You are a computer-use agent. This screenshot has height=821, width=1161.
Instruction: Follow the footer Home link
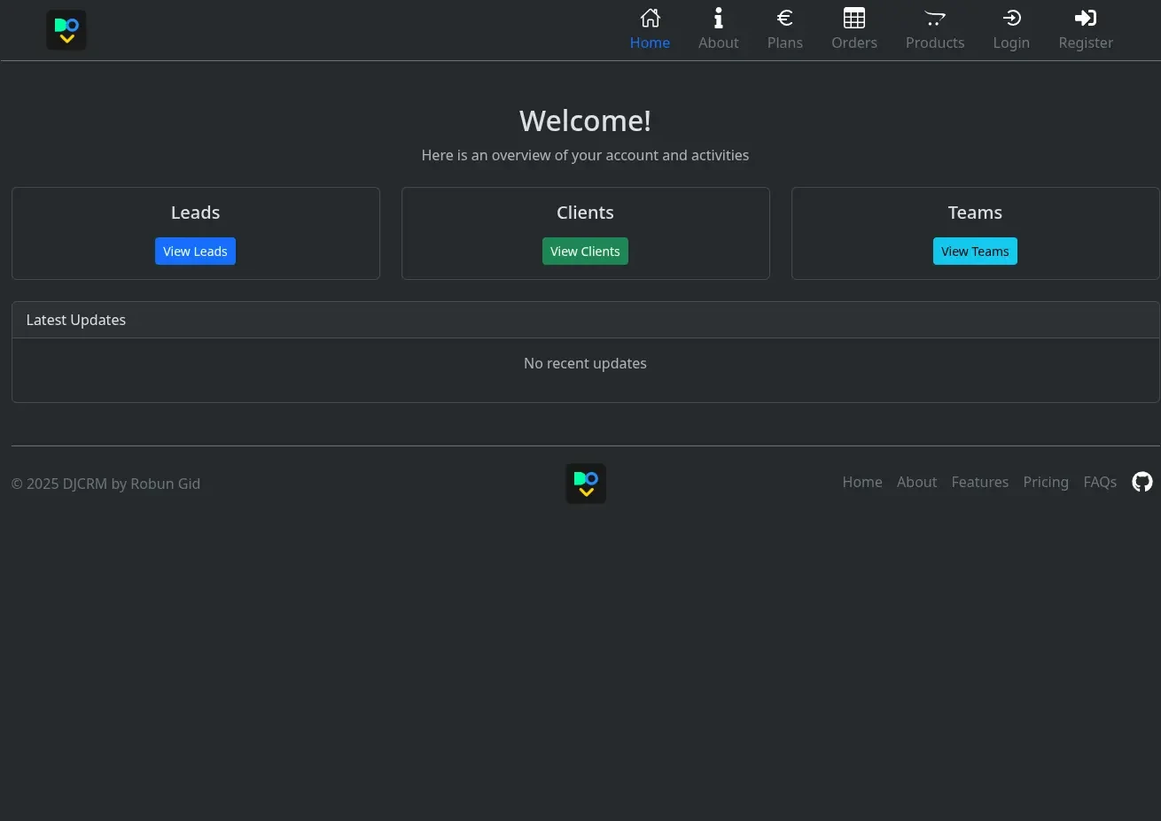click(862, 482)
